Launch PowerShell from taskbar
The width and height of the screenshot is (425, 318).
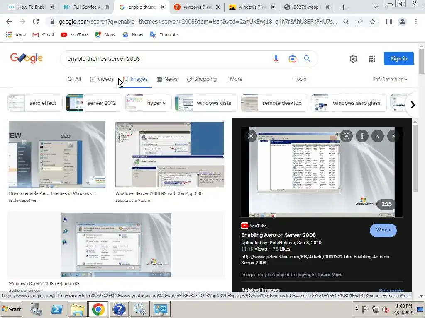pos(56,309)
